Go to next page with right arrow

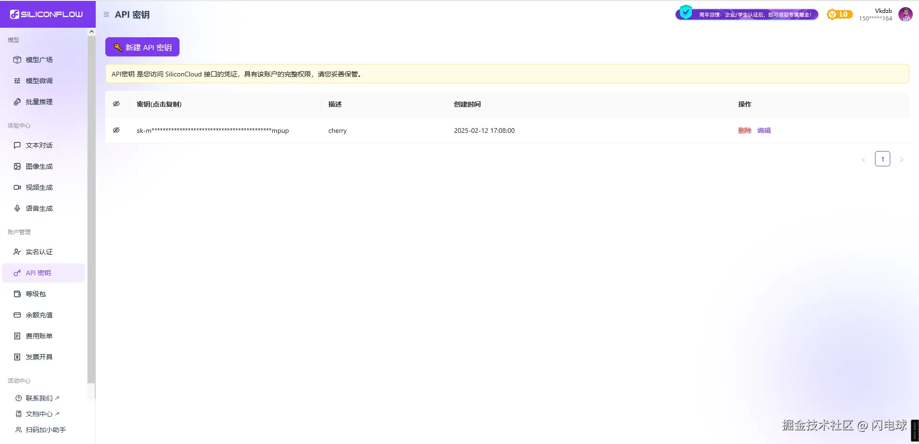pyautogui.click(x=902, y=159)
